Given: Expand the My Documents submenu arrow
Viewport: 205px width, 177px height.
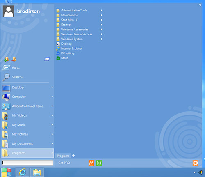Looking at the screenshot, I should pos(52,144).
